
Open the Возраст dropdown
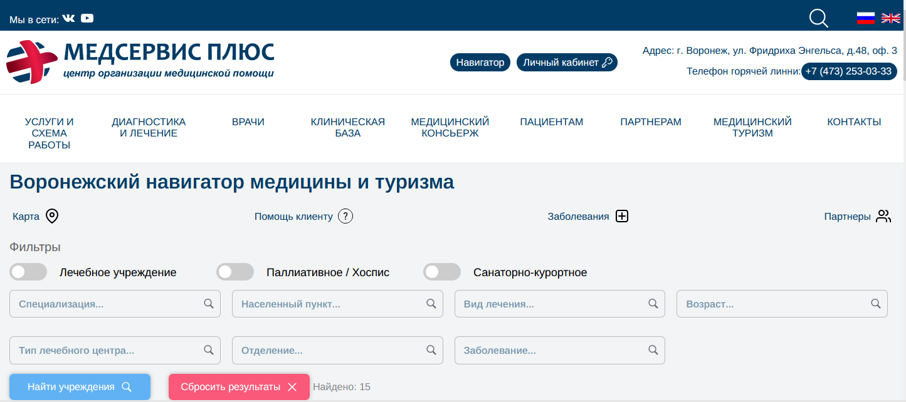click(x=782, y=304)
